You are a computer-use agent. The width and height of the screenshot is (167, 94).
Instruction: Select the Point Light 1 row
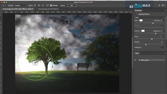pyautogui.click(x=150, y=60)
